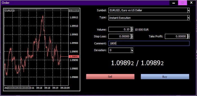Click the Take Profit label
The height and width of the screenshot is (96, 197).
click(x=156, y=37)
